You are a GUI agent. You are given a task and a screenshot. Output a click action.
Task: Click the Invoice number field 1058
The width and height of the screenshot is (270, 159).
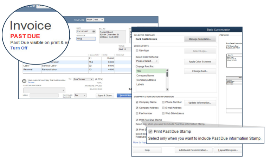click(x=86, y=39)
